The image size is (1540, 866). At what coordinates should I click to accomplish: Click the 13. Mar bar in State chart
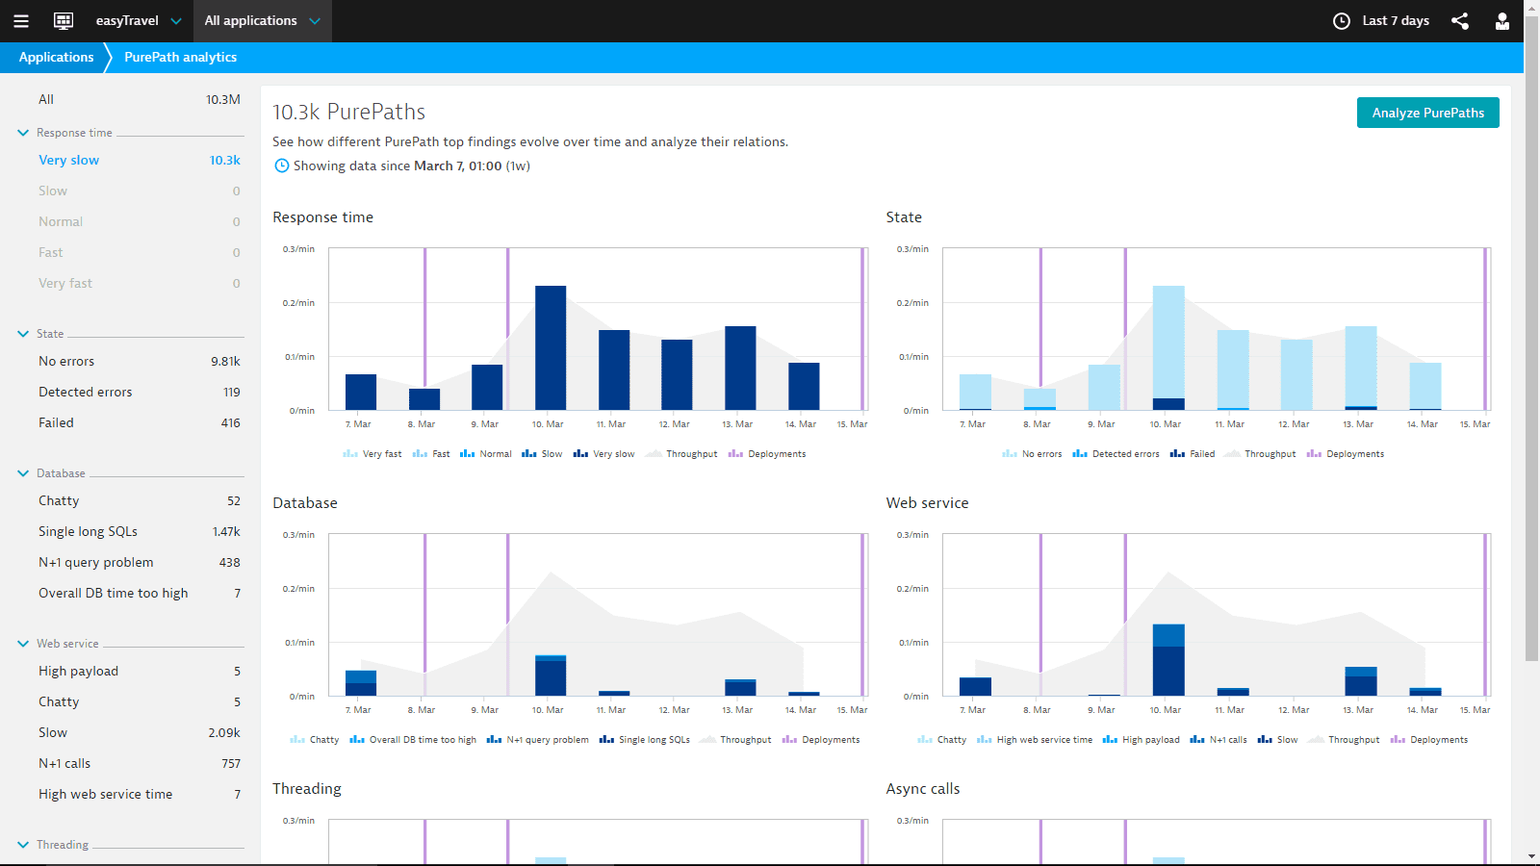[x=1361, y=369]
